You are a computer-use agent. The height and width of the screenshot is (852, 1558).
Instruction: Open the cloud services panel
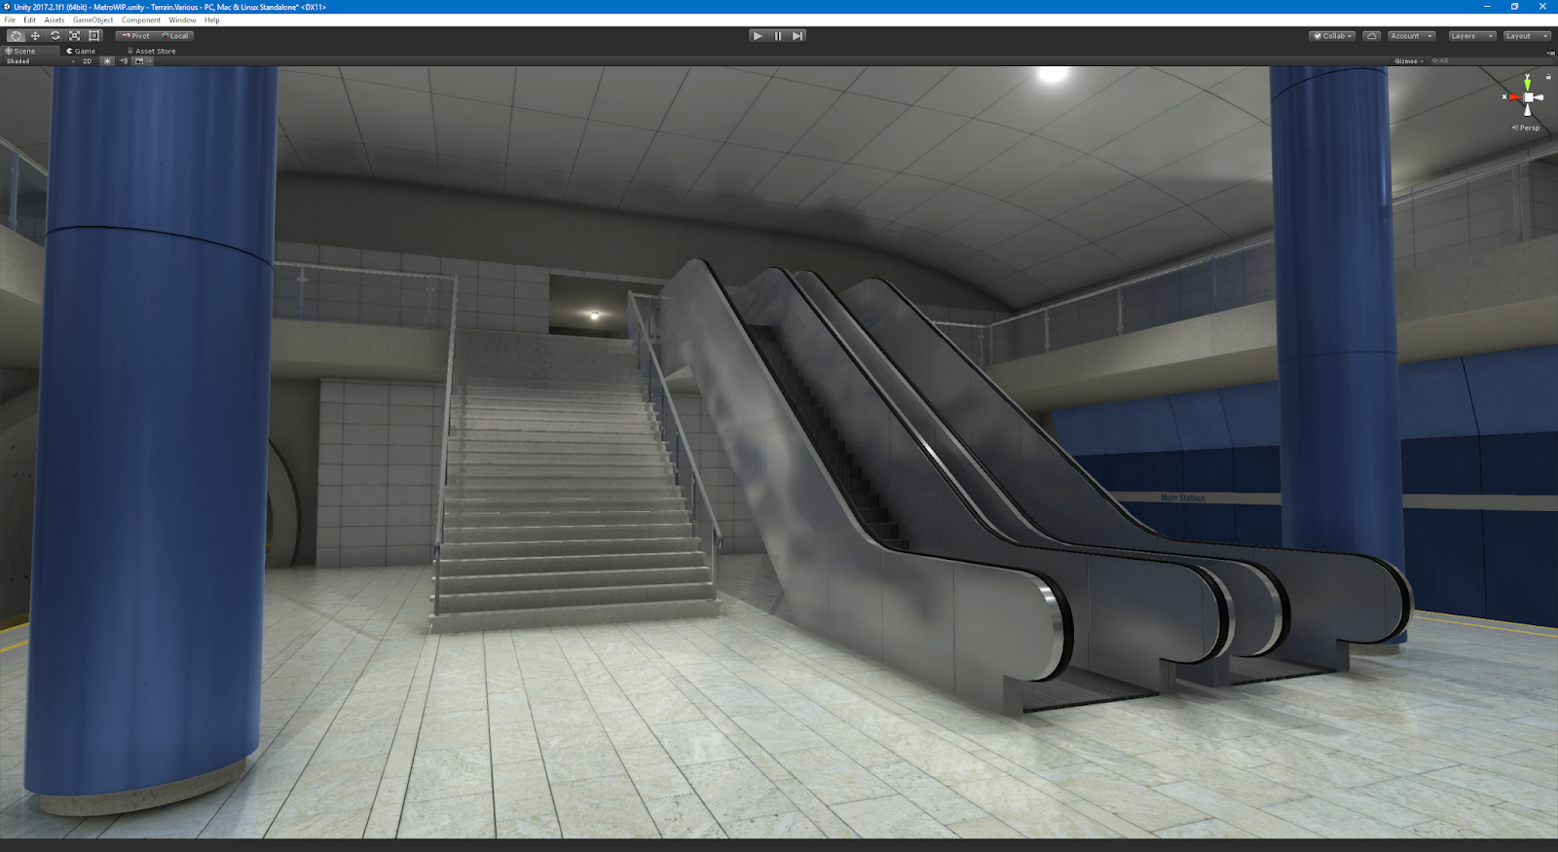(x=1371, y=36)
